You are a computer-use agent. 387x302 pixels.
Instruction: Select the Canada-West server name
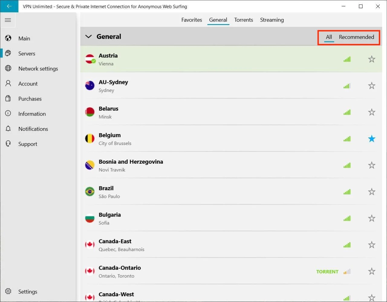[x=116, y=294]
